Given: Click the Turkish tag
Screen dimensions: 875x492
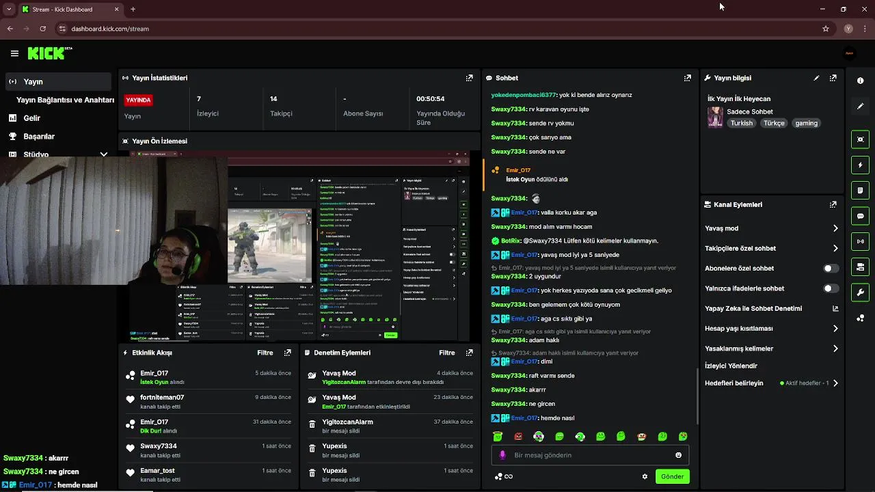Looking at the screenshot, I should [x=741, y=123].
